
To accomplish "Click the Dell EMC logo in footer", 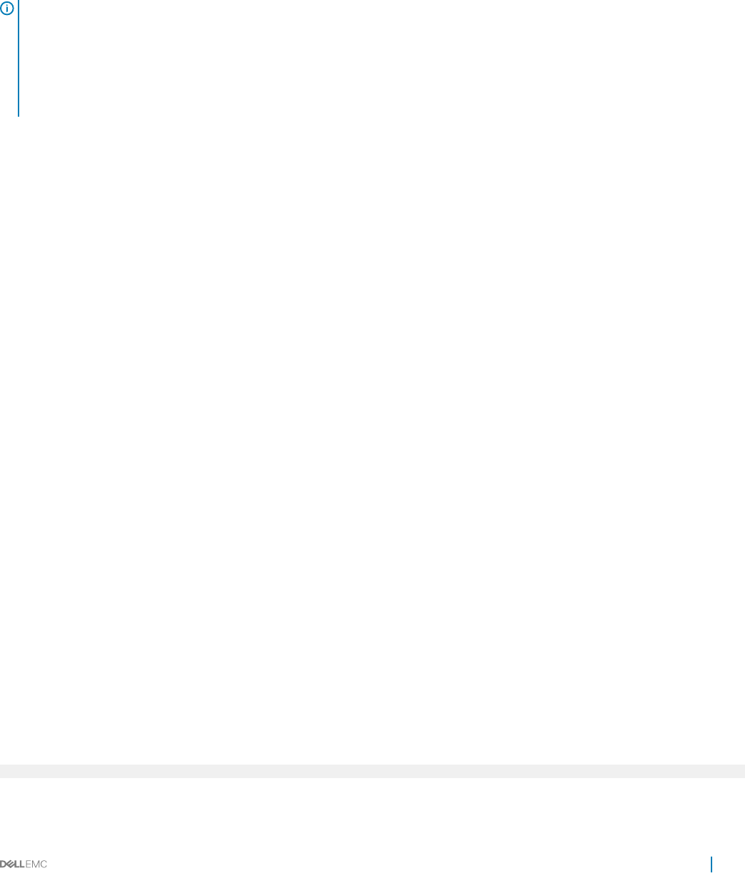I will click(24, 864).
